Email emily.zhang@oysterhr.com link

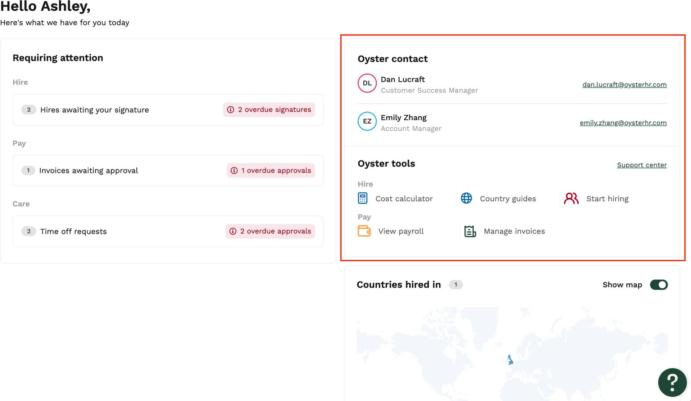[x=623, y=123]
